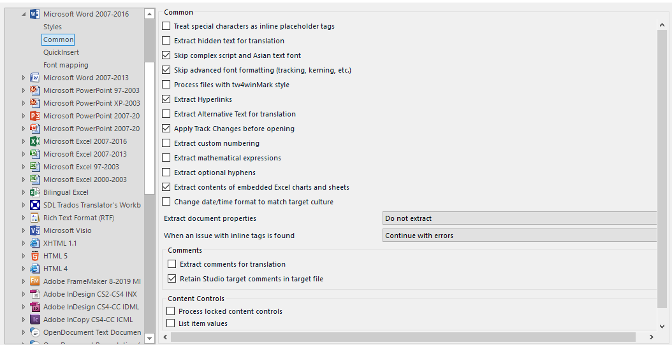Toggle the Extract Hyperlinks checkbox

tap(166, 99)
